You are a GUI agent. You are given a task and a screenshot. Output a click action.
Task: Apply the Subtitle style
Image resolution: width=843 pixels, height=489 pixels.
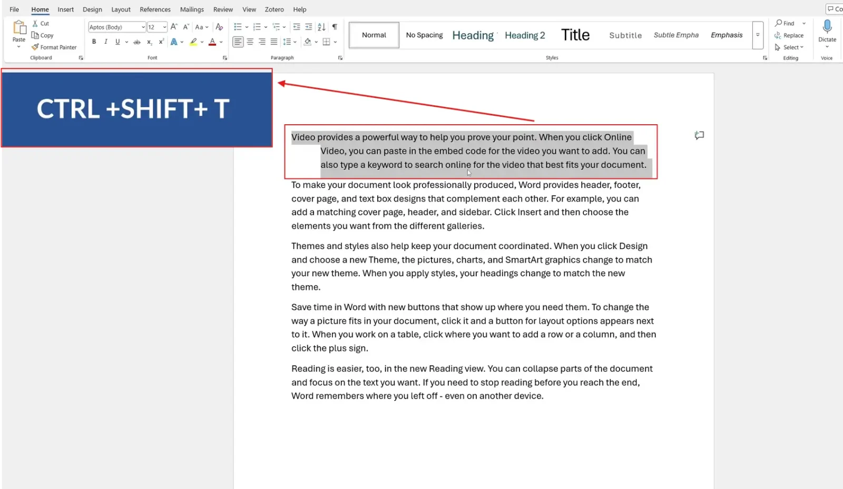pos(625,35)
